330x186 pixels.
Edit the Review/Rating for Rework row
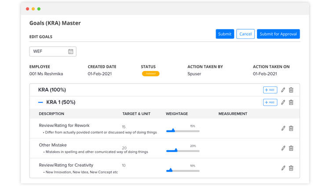pyautogui.click(x=283, y=128)
